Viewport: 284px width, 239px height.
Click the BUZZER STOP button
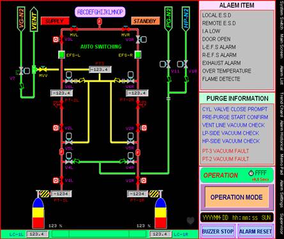coord(218,231)
